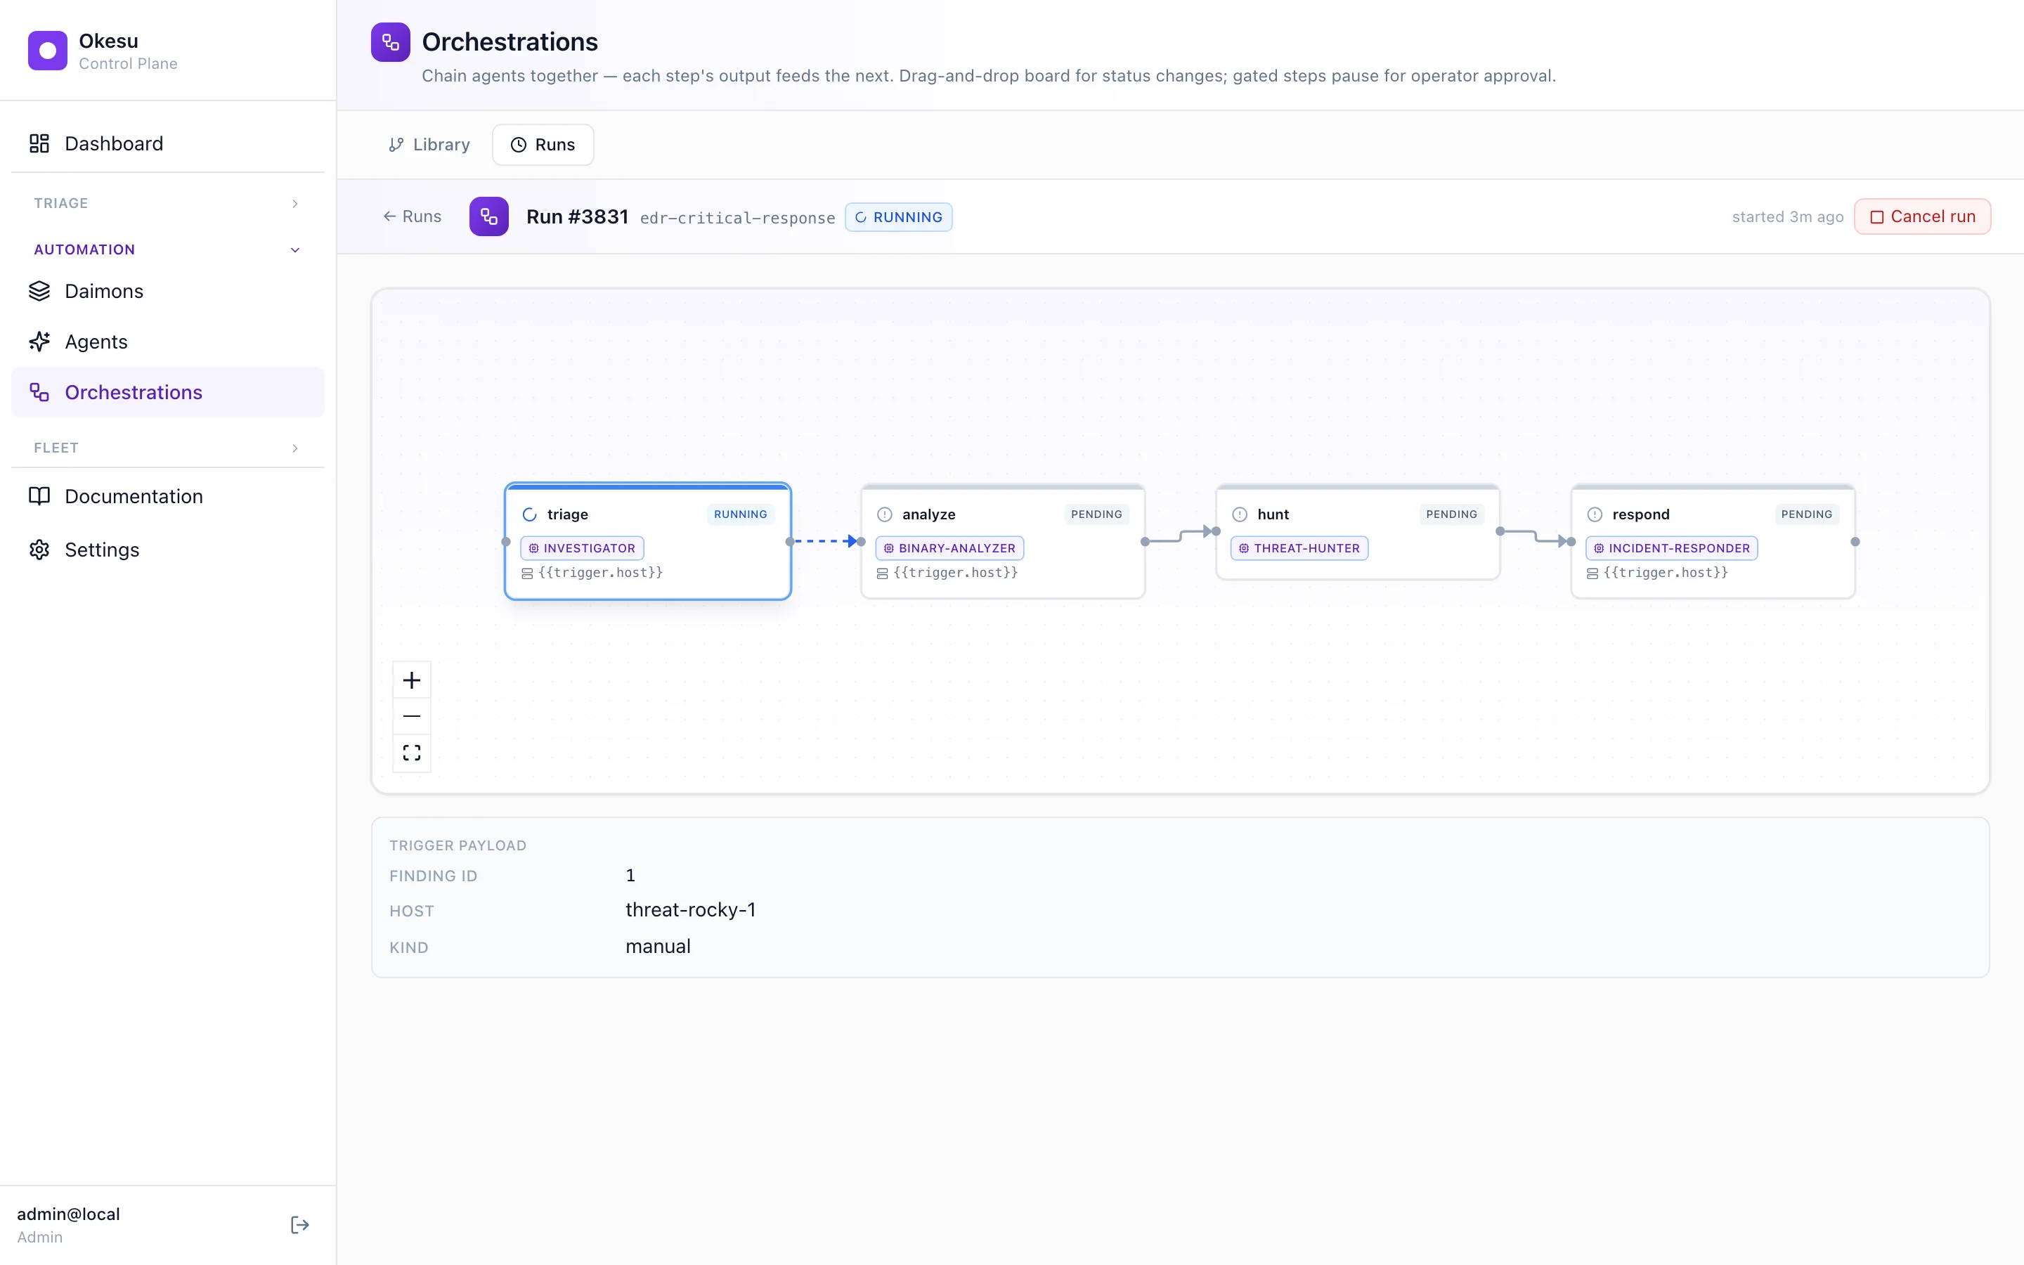Screen dimensions: 2024x1265
Task: Click the started 3m ago timestamp
Action: [x=1787, y=216]
